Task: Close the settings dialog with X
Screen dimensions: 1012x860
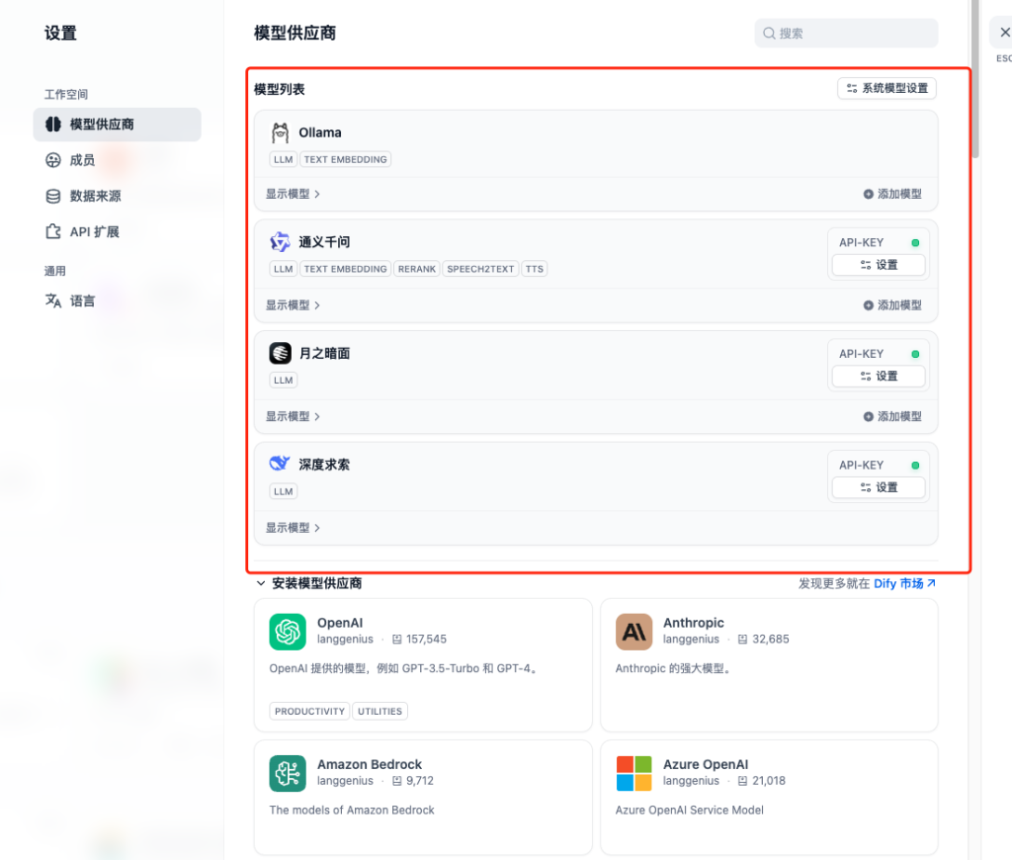Action: point(1004,33)
